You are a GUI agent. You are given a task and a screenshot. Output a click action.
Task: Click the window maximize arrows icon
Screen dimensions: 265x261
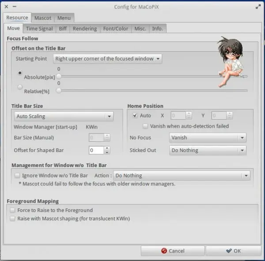258,7
